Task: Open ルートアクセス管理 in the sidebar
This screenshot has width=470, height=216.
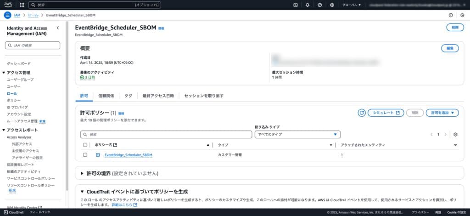Action: pos(22,121)
